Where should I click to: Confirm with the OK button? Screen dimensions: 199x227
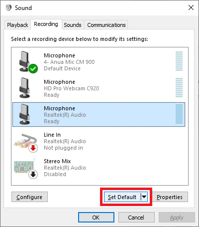tap(96, 218)
